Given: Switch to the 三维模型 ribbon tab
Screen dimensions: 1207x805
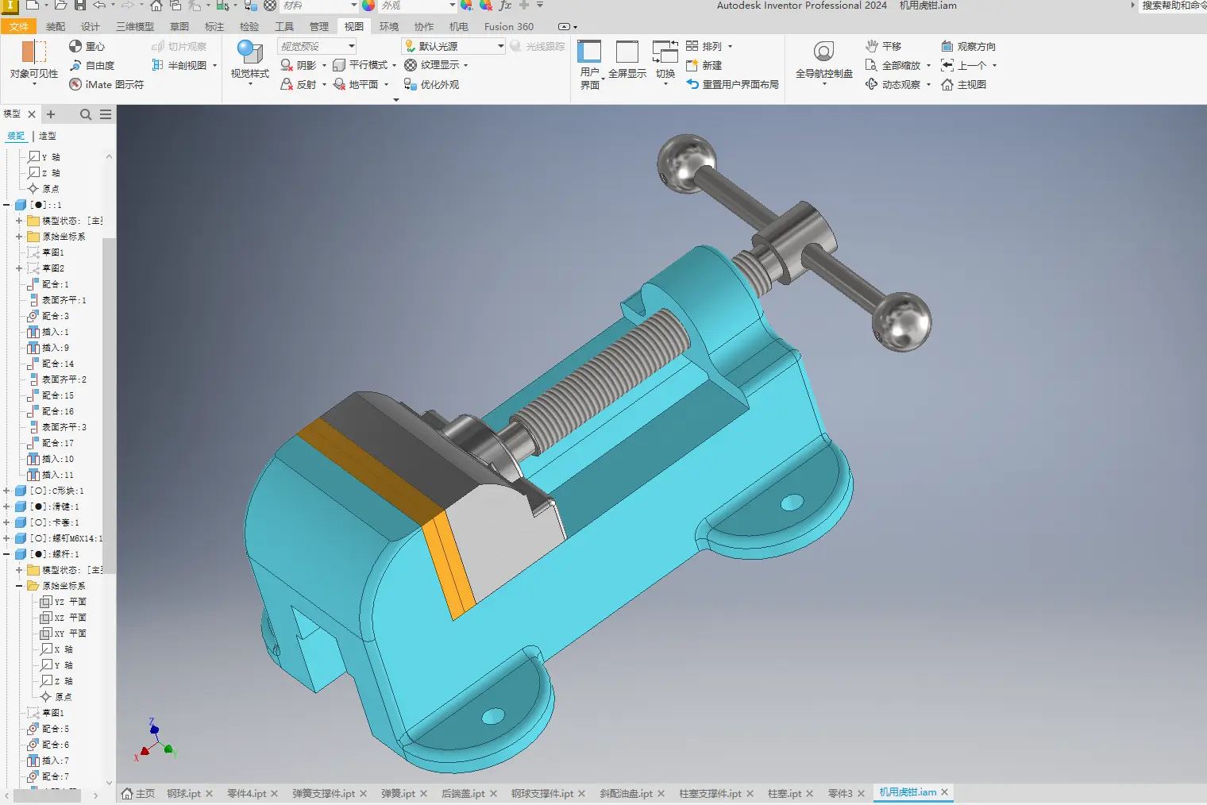Looking at the screenshot, I should tap(135, 26).
